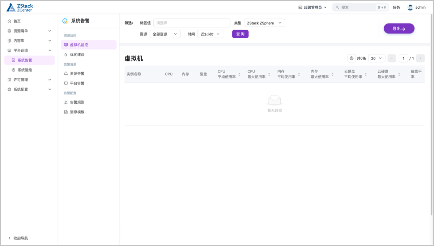
Task: Select 系统告警 in sidebar
Action: point(30,60)
